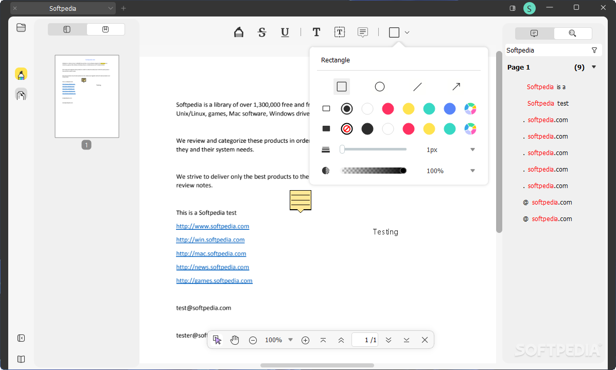
Task: Switch to bookmarks panel tab
Action: (105, 29)
